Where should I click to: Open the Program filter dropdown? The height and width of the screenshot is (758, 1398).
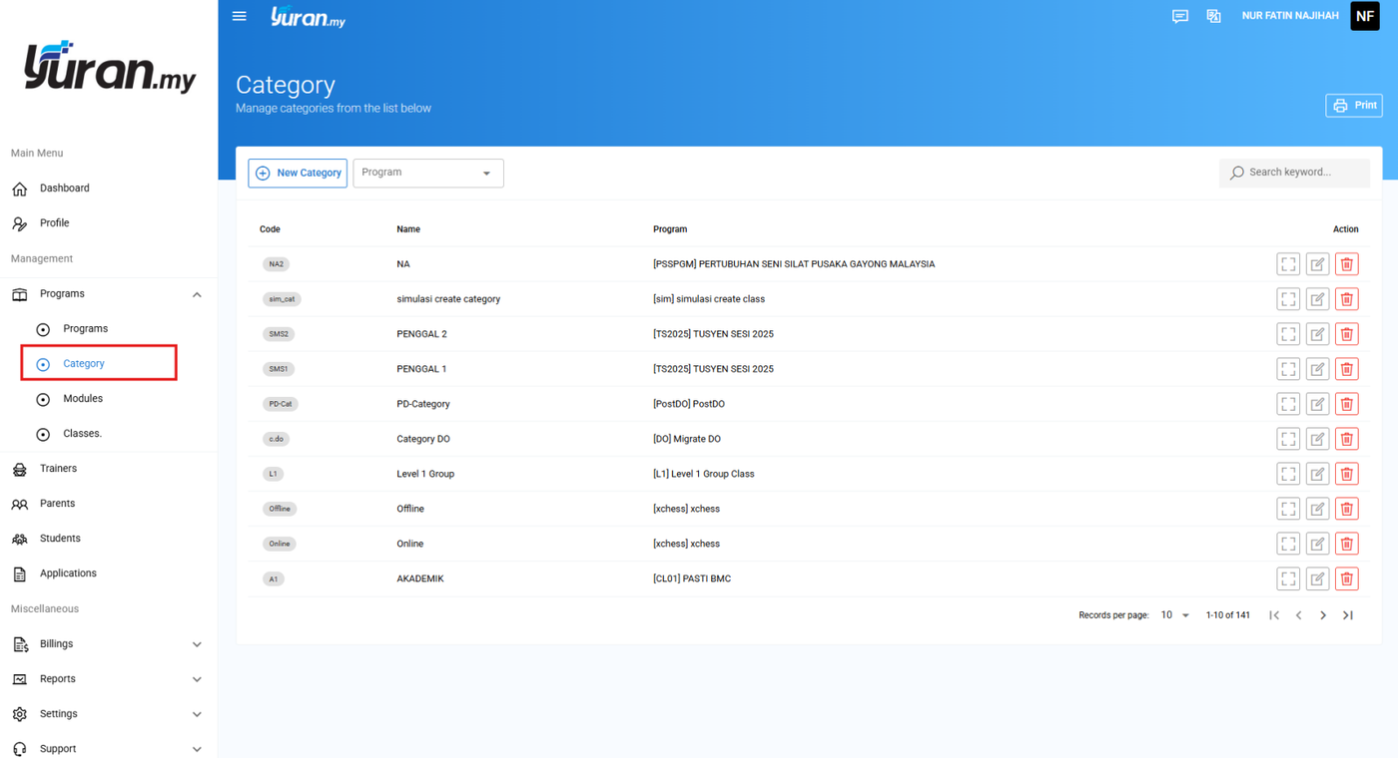[x=428, y=173]
